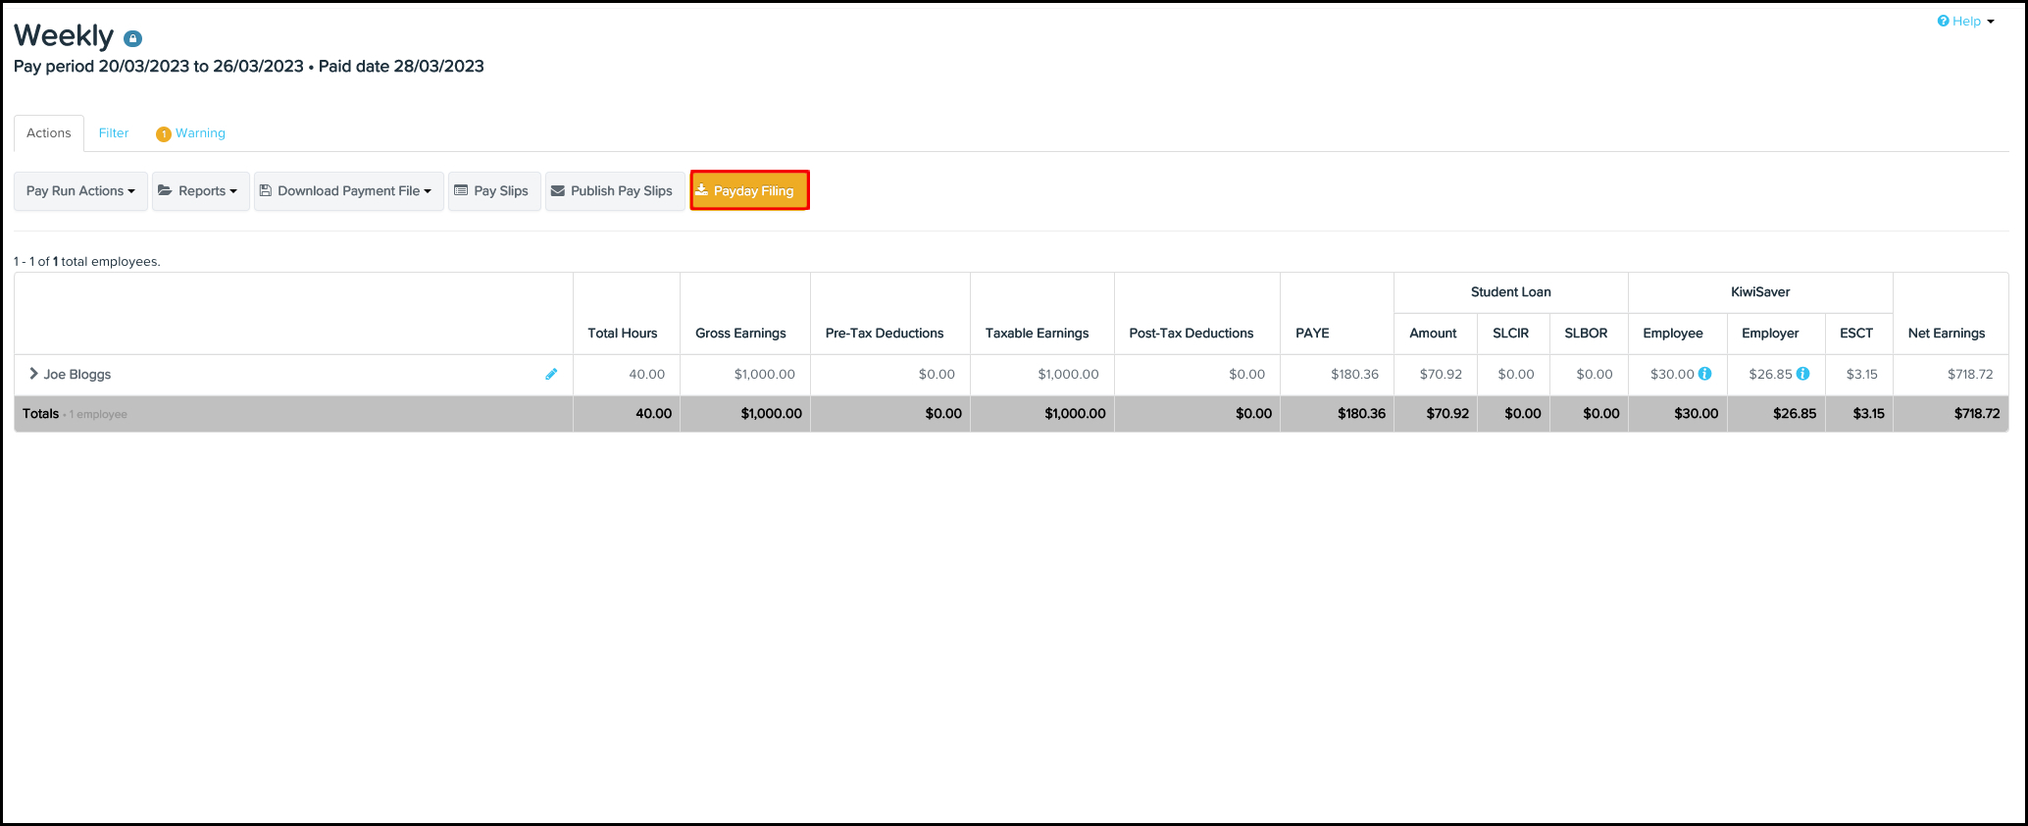Click the PAYE total $180.36 cell

tap(1361, 414)
